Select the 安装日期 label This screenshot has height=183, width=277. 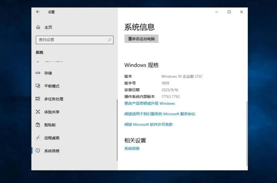pyautogui.click(x=132, y=90)
